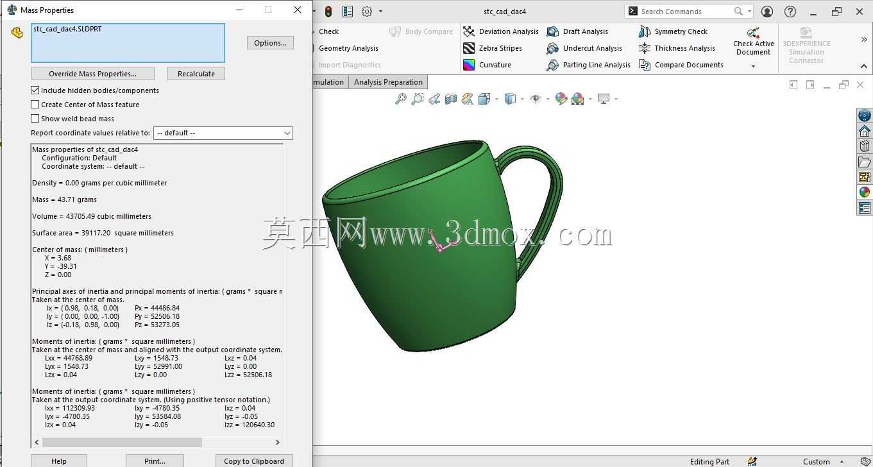Click Help button in Mass Properties
This screenshot has height=467, width=873.
click(x=58, y=461)
